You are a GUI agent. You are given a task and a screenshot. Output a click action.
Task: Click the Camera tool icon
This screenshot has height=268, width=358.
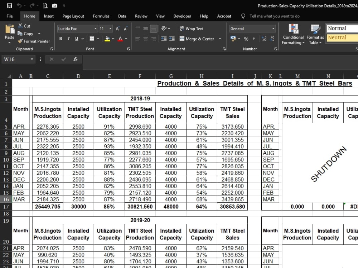pyautogui.click(x=54, y=6)
